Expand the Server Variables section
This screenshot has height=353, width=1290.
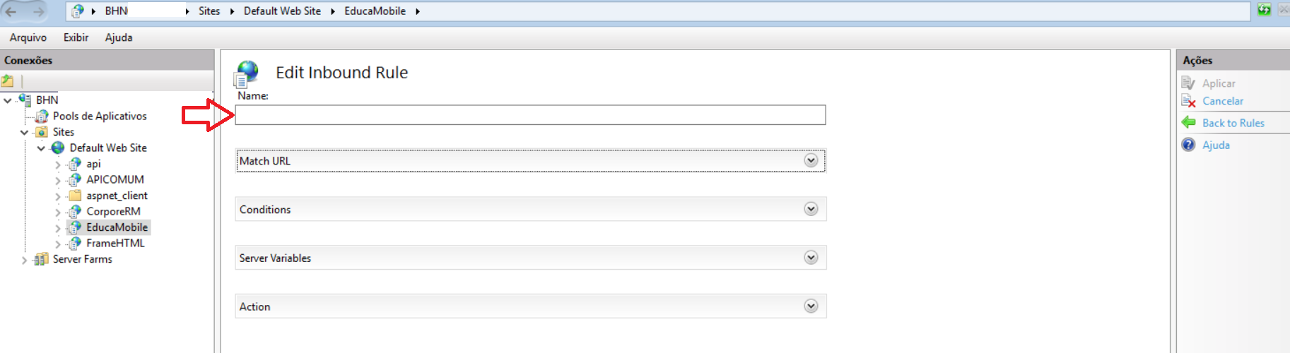pos(811,258)
